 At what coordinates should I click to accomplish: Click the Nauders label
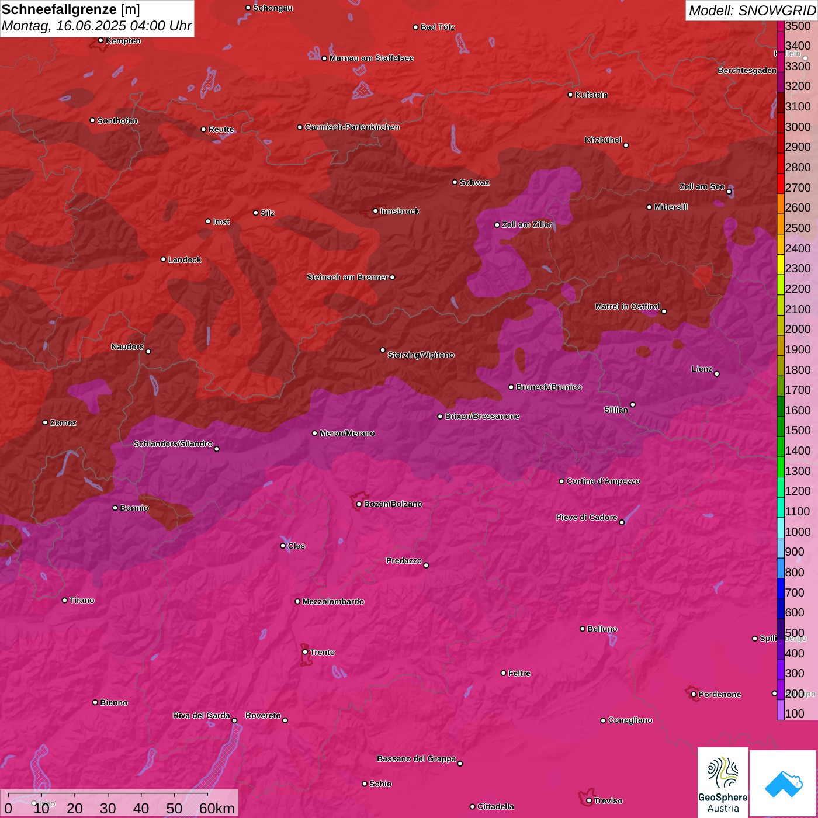coord(127,347)
